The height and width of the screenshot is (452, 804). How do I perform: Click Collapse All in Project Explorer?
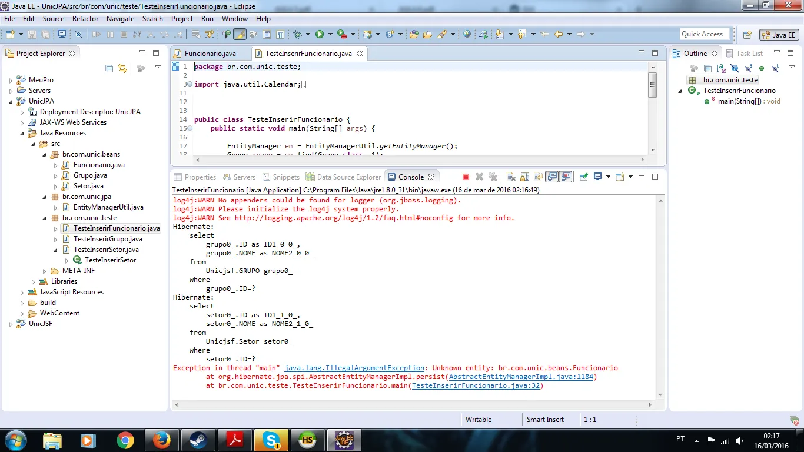[109, 68]
